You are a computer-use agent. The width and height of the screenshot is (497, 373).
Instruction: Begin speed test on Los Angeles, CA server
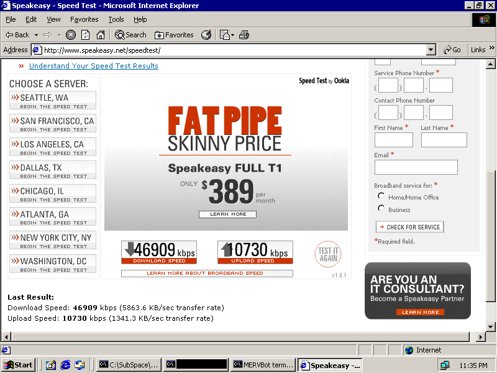pos(53,147)
